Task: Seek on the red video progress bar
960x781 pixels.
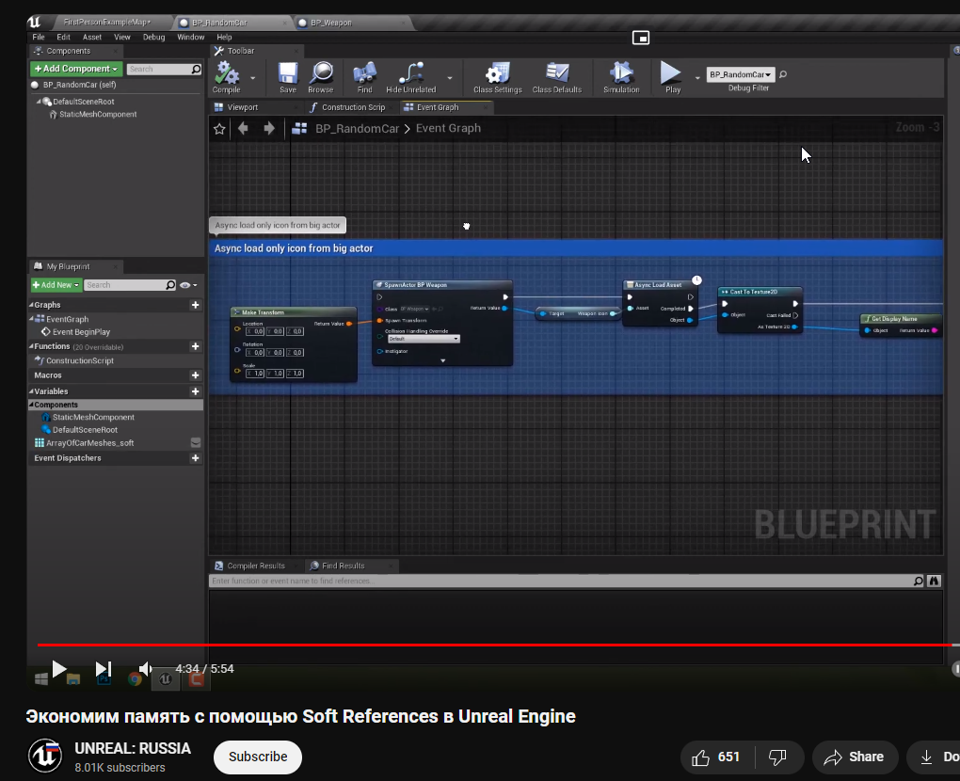Action: pyautogui.click(x=499, y=645)
